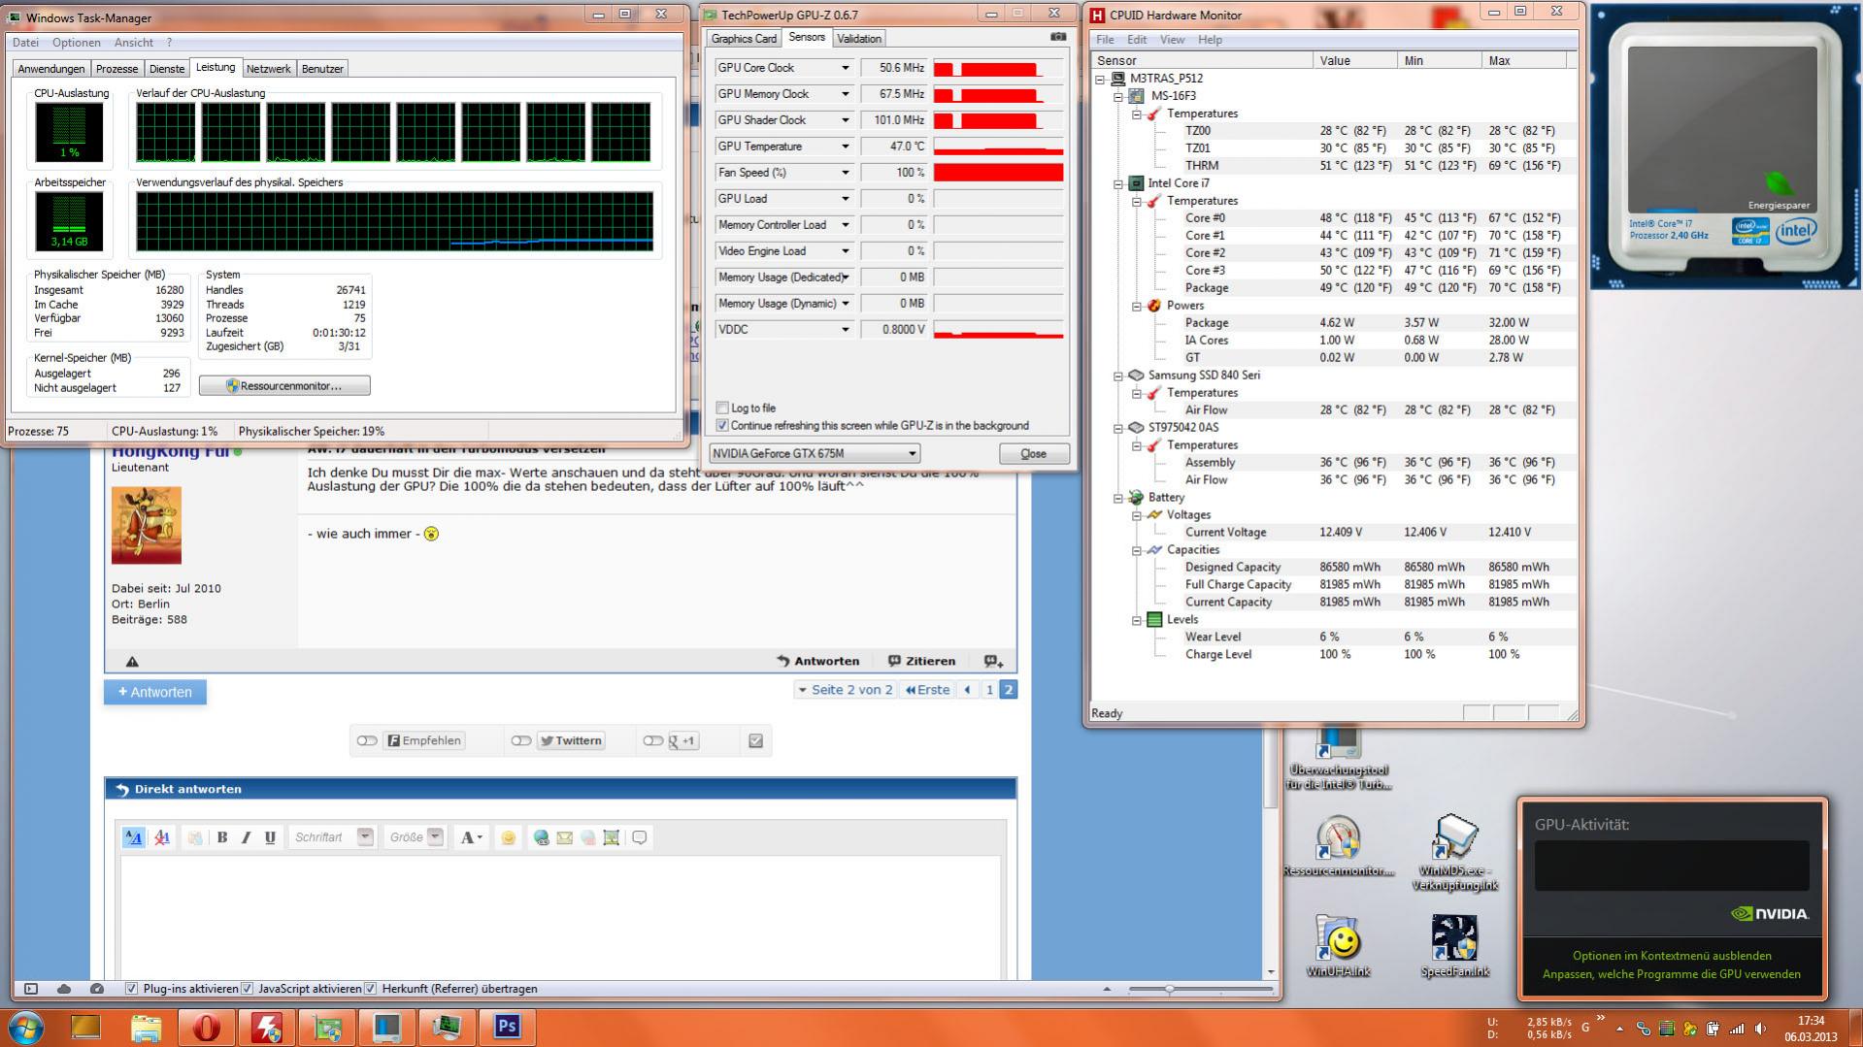Click the remove text formatting icon in editor

162,837
